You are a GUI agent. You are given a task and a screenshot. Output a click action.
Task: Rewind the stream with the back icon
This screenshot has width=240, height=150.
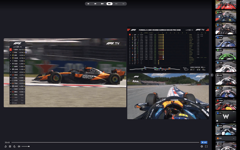click(5, 146)
